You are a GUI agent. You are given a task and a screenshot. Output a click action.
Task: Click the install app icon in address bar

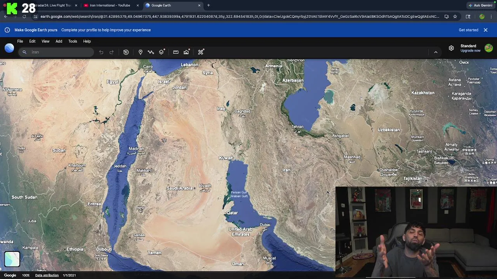(447, 17)
